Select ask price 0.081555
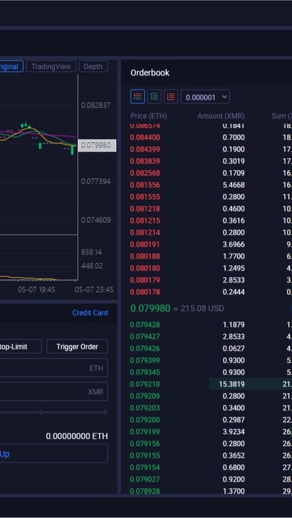Screen dimensions: 292x518 145,197
